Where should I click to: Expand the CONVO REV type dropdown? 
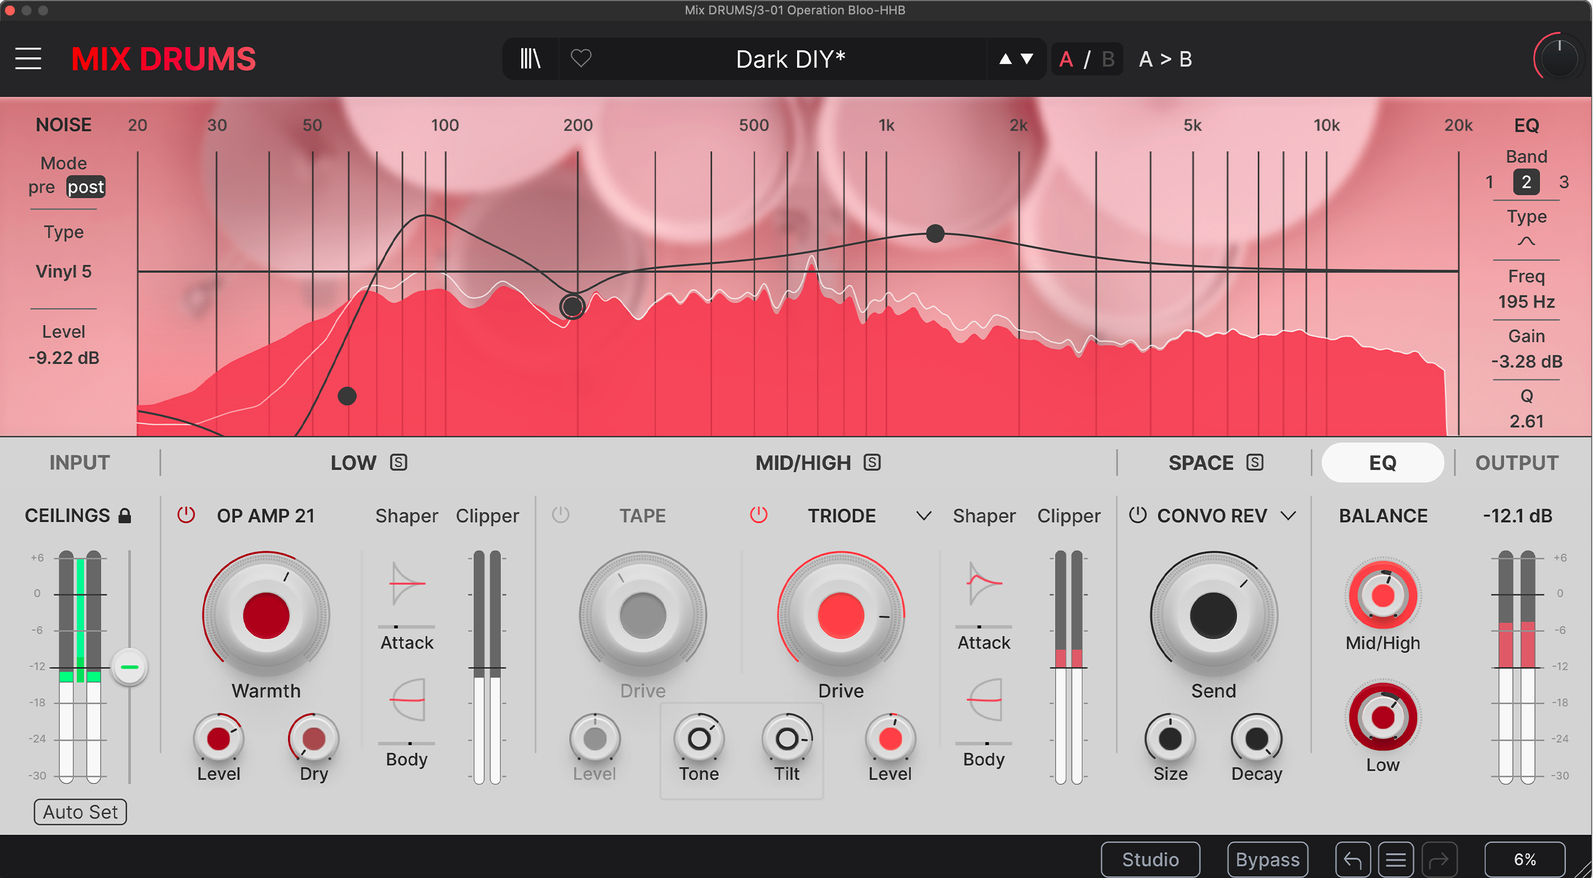pyautogui.click(x=1287, y=515)
